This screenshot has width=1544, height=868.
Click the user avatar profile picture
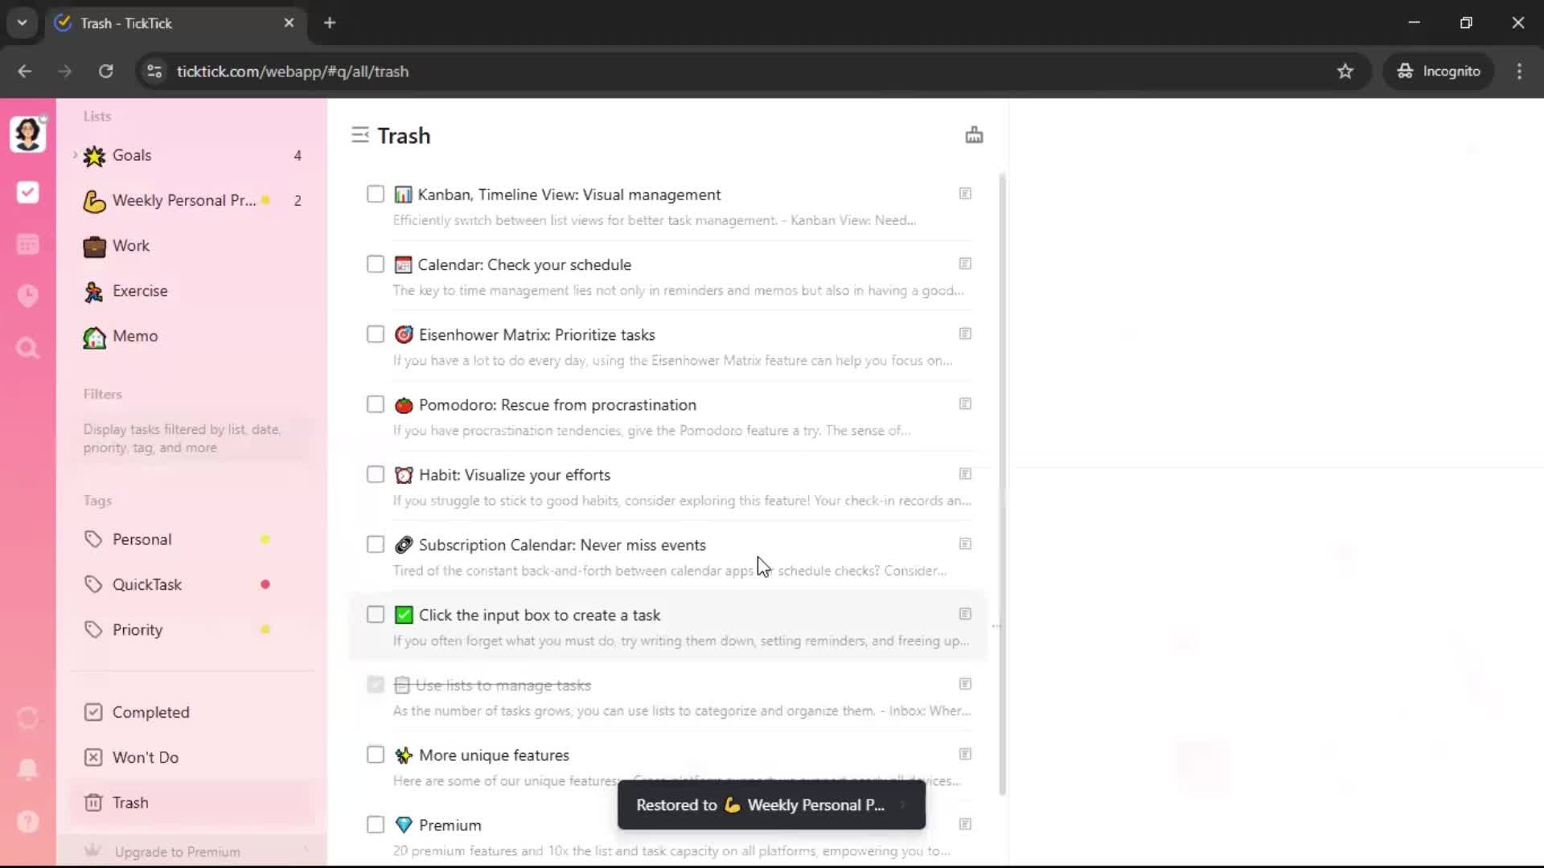27,133
